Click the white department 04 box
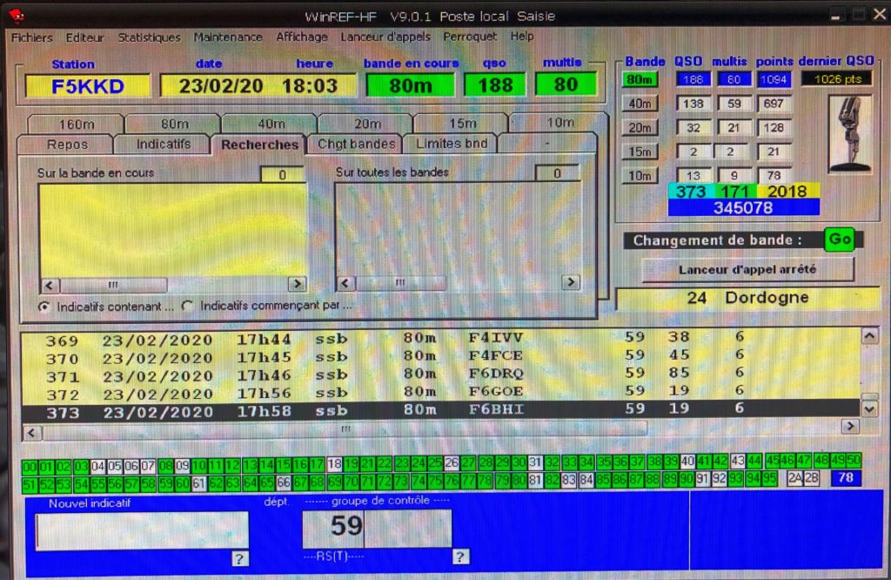The image size is (891, 580). 97,462
